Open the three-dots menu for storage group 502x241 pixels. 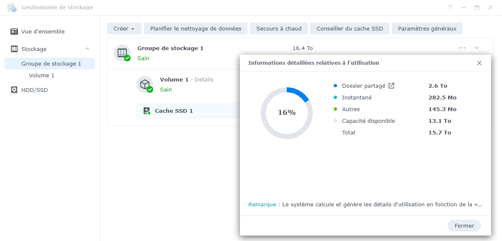462,48
